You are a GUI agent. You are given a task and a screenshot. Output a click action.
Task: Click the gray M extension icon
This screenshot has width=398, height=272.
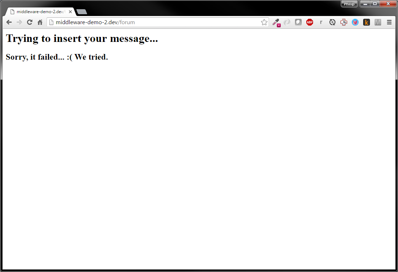378,22
